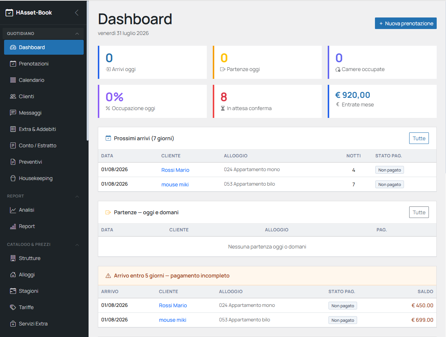Open the Prenotazioni page
The width and height of the screenshot is (446, 337).
click(x=44, y=64)
